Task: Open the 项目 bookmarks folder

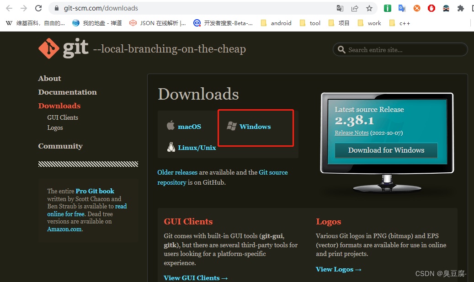Action: pyautogui.click(x=339, y=23)
